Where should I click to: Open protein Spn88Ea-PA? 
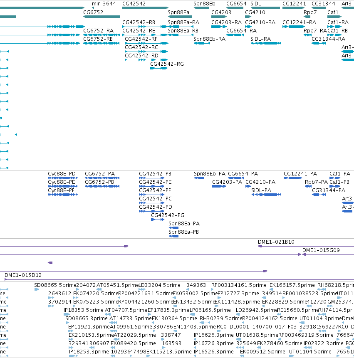(184, 224)
